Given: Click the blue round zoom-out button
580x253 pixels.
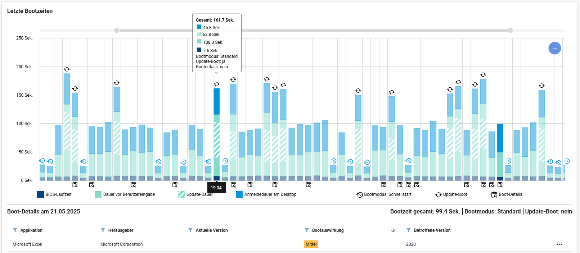Looking at the screenshot, I should click(x=554, y=48).
